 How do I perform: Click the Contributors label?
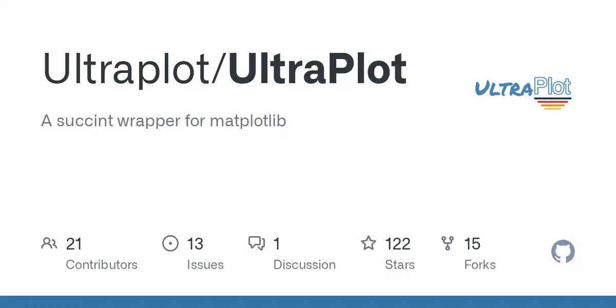pyautogui.click(x=102, y=265)
